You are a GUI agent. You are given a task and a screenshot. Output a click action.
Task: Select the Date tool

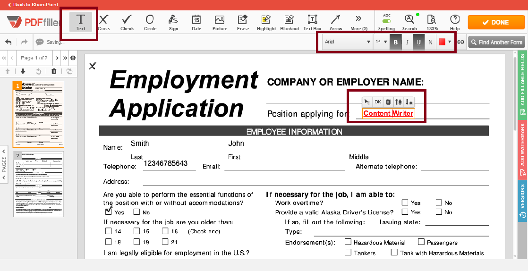click(196, 22)
